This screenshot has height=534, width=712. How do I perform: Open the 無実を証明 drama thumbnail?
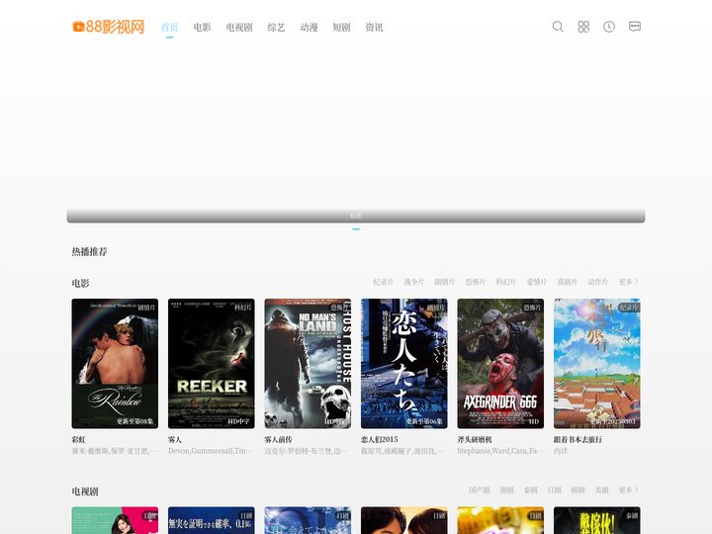[212, 520]
